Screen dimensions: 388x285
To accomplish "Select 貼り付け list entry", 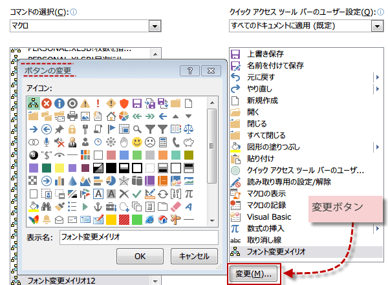I will (x=307, y=158).
